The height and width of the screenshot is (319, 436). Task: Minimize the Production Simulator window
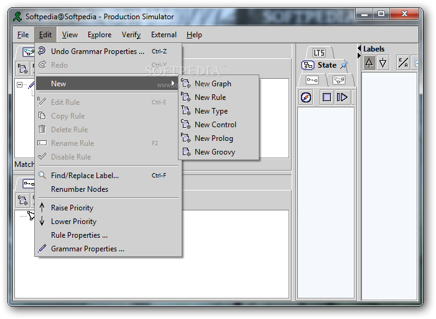tap(365, 14)
